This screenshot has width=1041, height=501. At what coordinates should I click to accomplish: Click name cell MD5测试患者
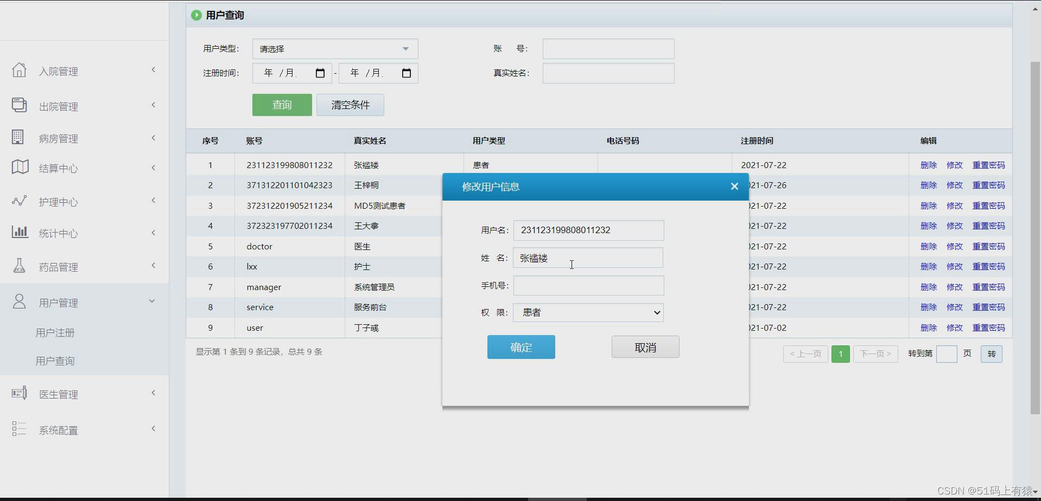click(x=379, y=206)
